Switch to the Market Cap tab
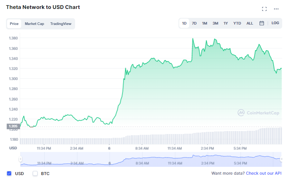Screen dimensions: 290x181 coord(35,24)
